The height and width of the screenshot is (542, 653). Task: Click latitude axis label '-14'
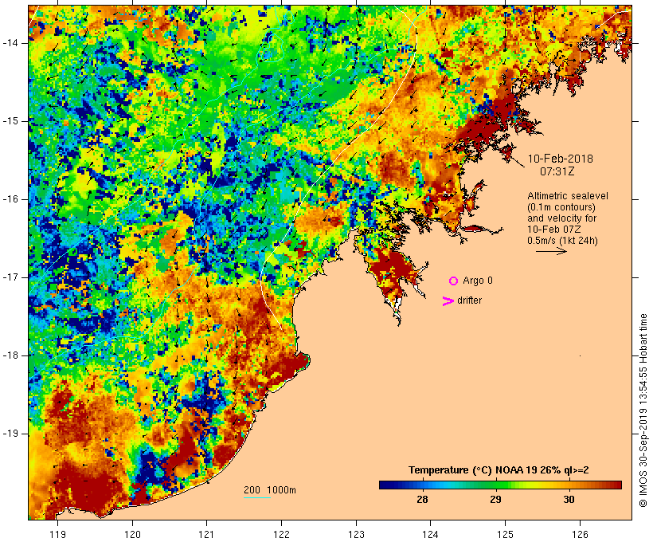pyautogui.click(x=10, y=43)
